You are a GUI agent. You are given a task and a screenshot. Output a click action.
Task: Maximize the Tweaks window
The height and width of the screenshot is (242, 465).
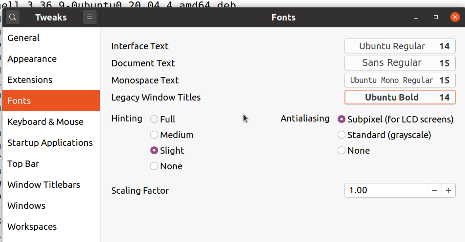click(436, 18)
